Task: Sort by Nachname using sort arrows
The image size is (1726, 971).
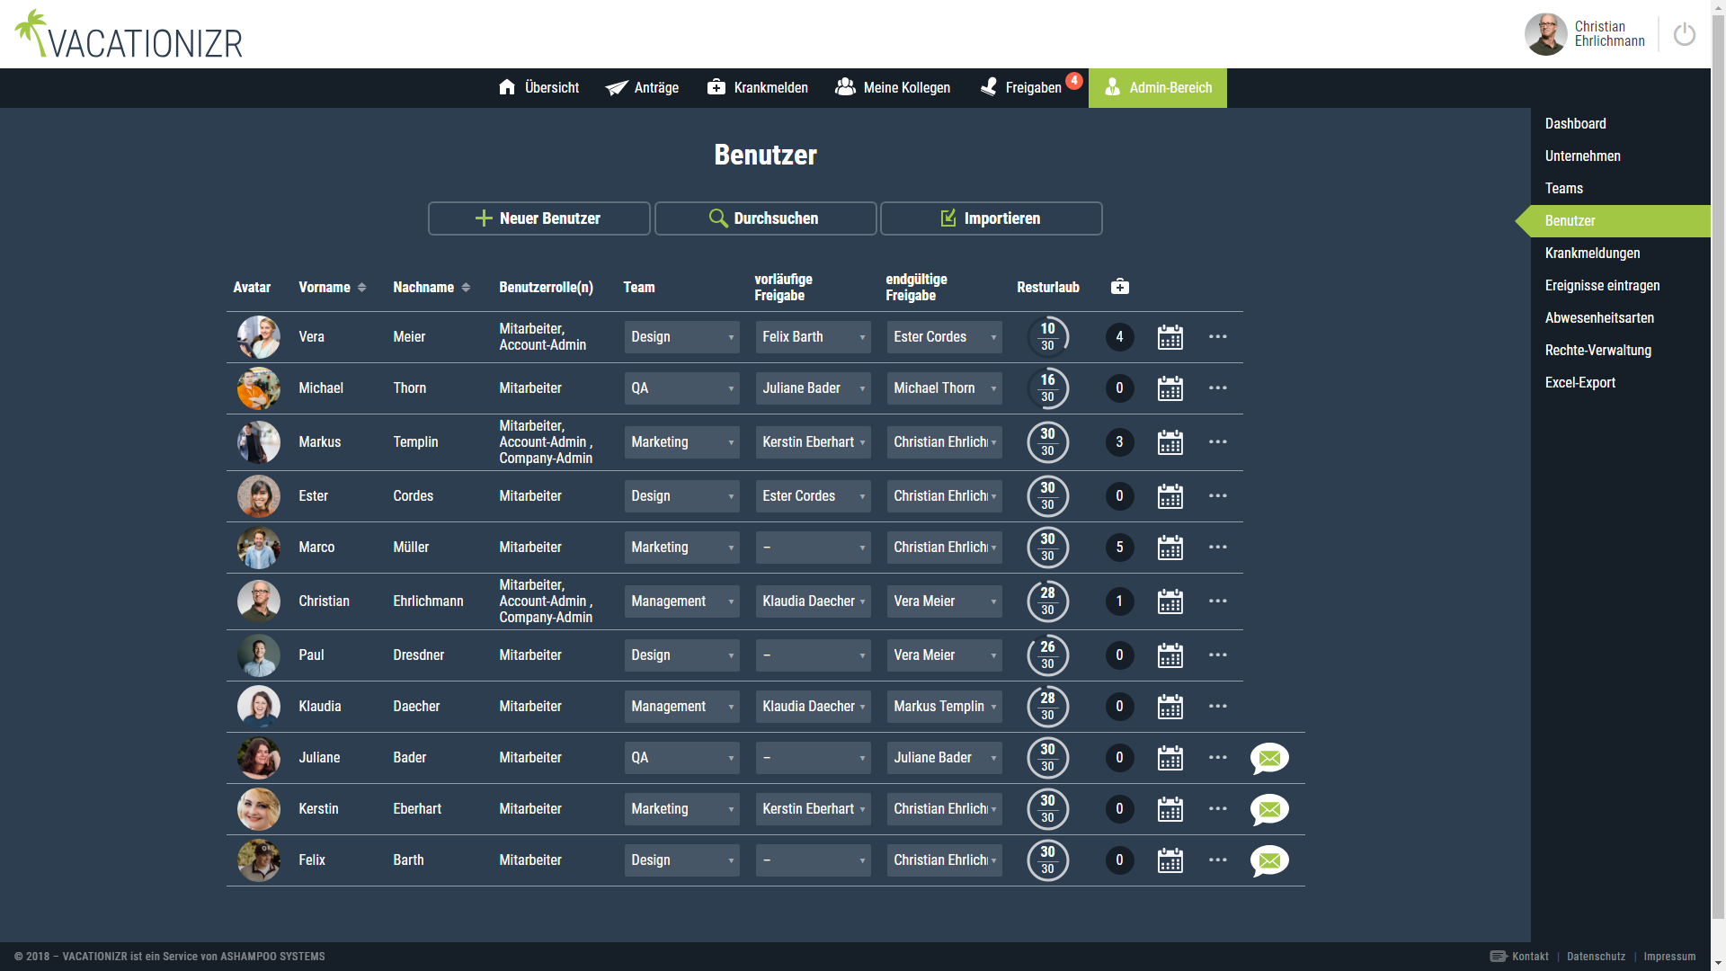Action: 466,288
